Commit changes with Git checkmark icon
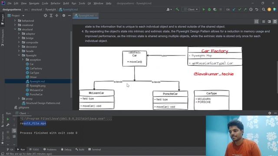Image resolution: width=278 pixels, height=156 pixels. coord(240,10)
